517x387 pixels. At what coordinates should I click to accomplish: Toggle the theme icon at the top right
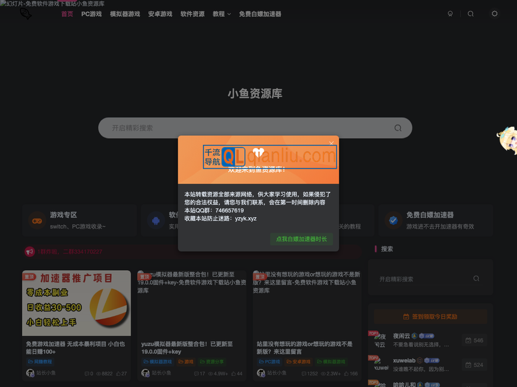494,14
